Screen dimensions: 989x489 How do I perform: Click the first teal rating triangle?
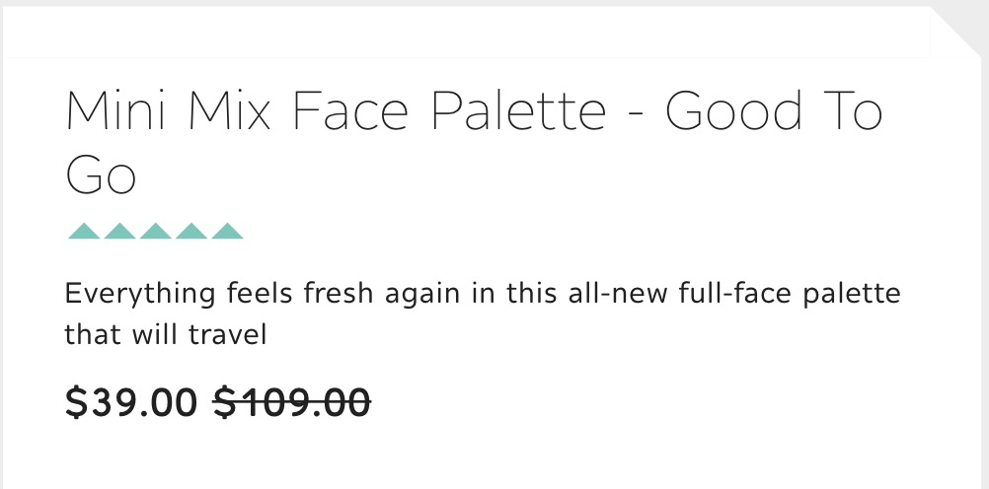coord(84,232)
